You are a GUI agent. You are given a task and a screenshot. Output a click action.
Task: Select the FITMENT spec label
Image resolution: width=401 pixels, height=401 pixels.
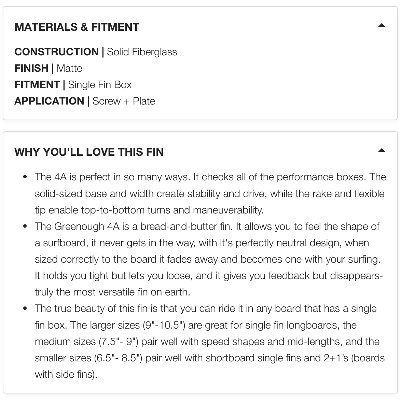pyautogui.click(x=37, y=85)
